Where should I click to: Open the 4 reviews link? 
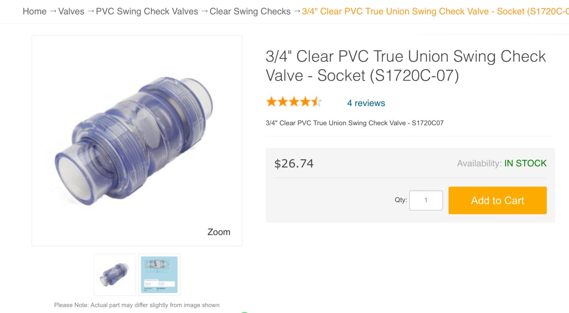tap(366, 103)
